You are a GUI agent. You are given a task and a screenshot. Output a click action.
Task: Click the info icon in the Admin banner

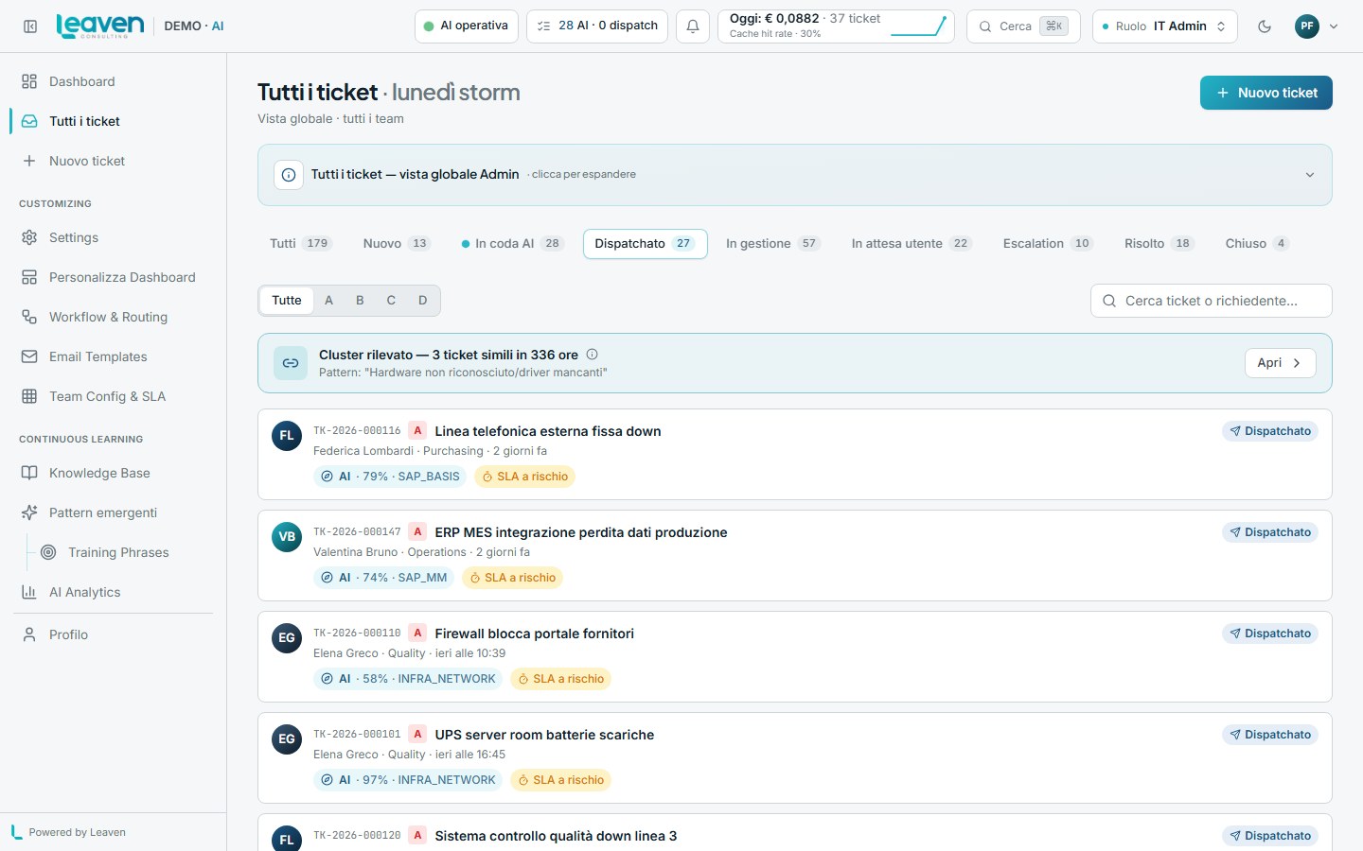tap(289, 175)
